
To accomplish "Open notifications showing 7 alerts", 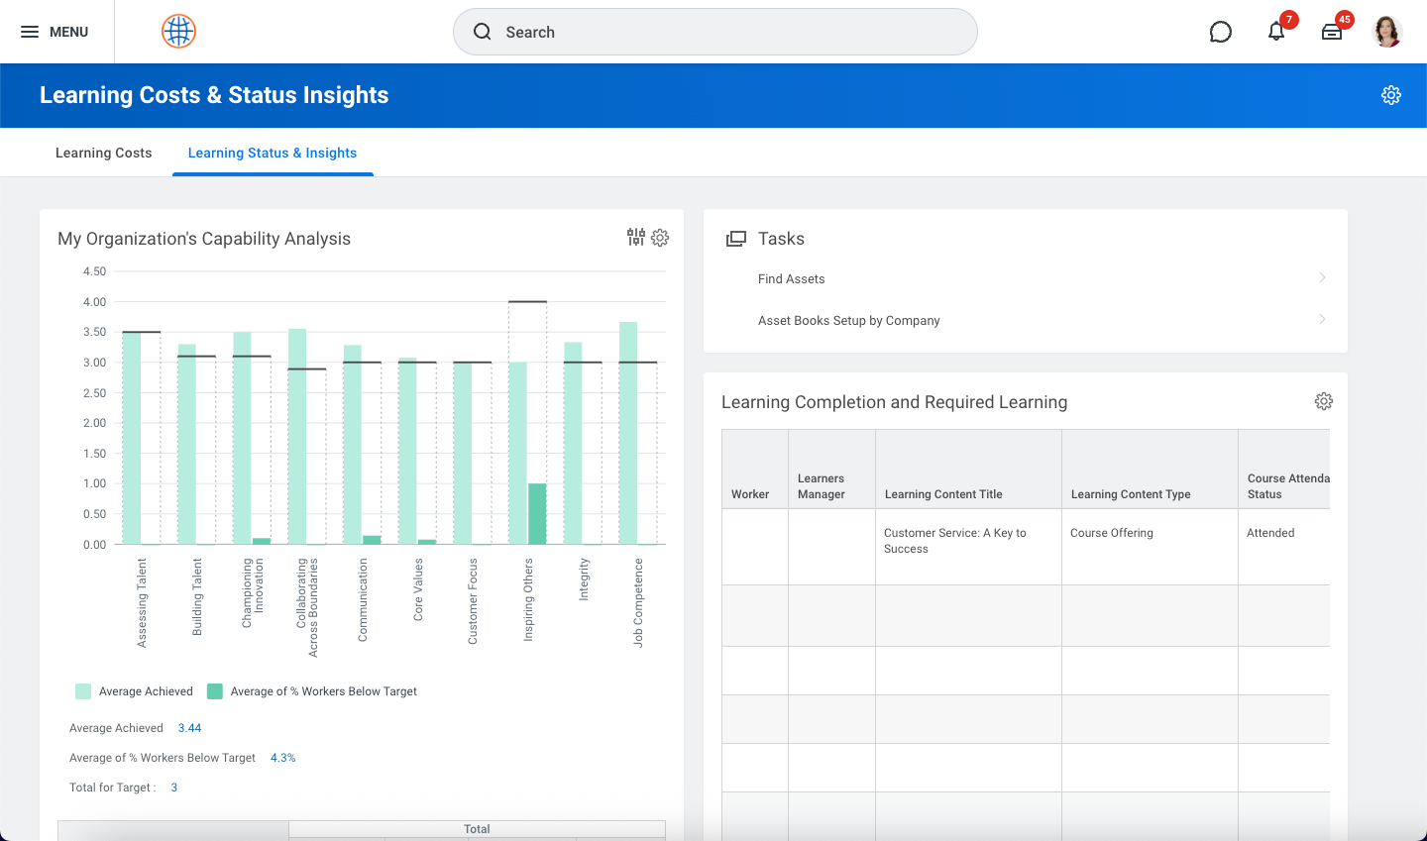I will [x=1276, y=32].
